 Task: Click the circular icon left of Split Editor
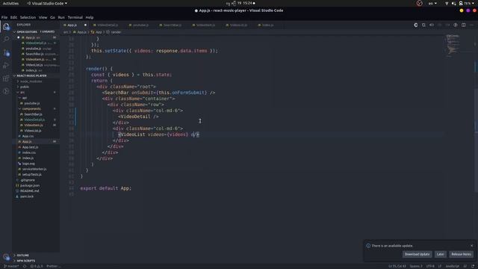[456, 25]
